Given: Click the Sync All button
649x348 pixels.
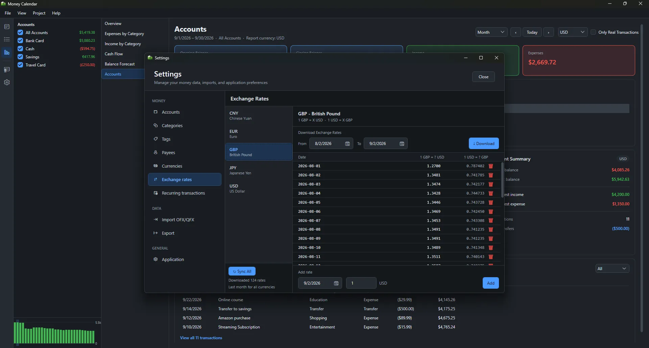Looking at the screenshot, I should point(242,271).
